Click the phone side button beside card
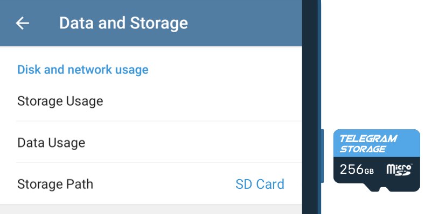This screenshot has height=214, width=431. pos(322,156)
